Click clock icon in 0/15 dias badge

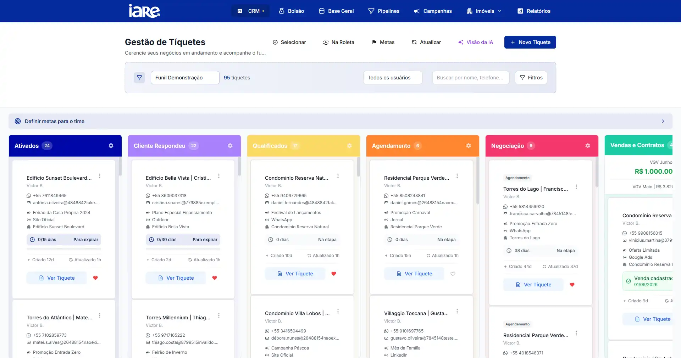(x=32, y=240)
